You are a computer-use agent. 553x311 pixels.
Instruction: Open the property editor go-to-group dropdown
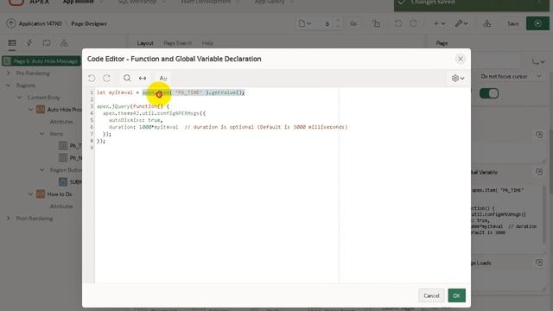coord(538,61)
